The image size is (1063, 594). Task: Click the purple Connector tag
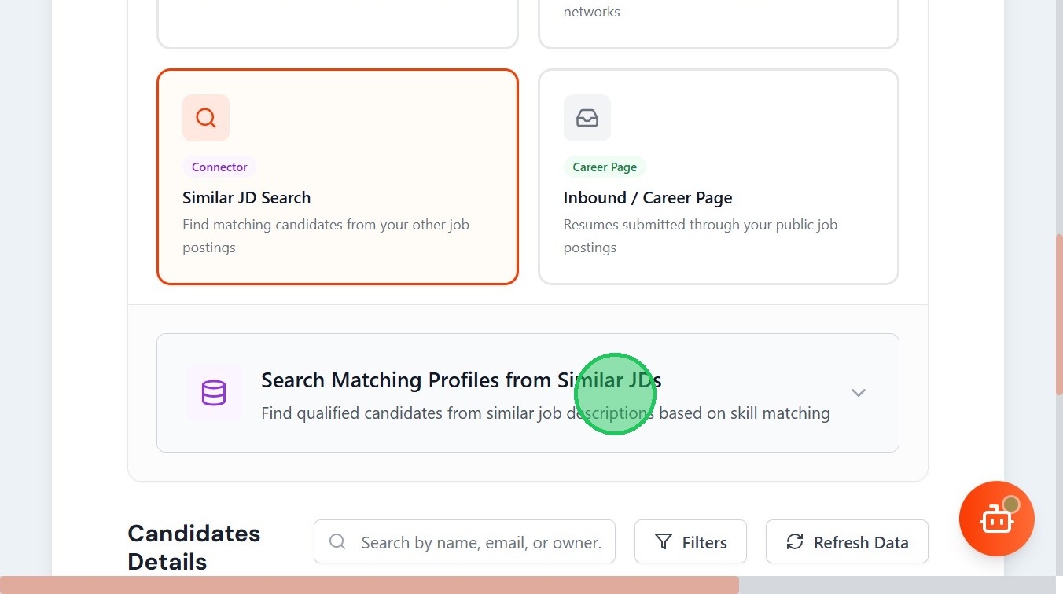219,167
